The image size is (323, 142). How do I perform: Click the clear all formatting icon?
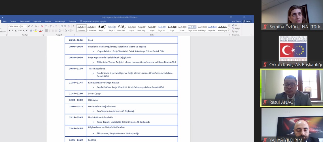(x=42, y=26)
